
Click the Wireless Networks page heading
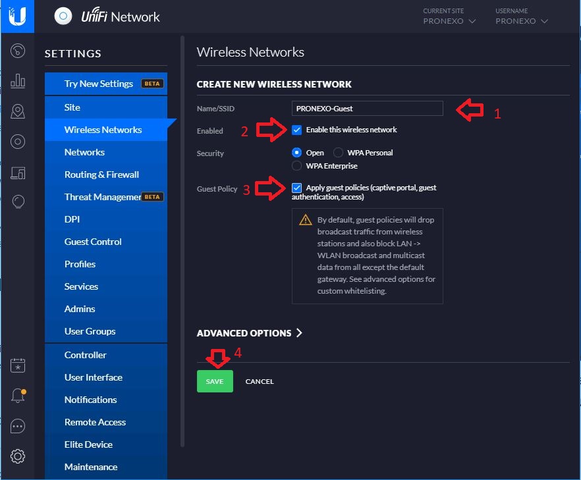[250, 52]
